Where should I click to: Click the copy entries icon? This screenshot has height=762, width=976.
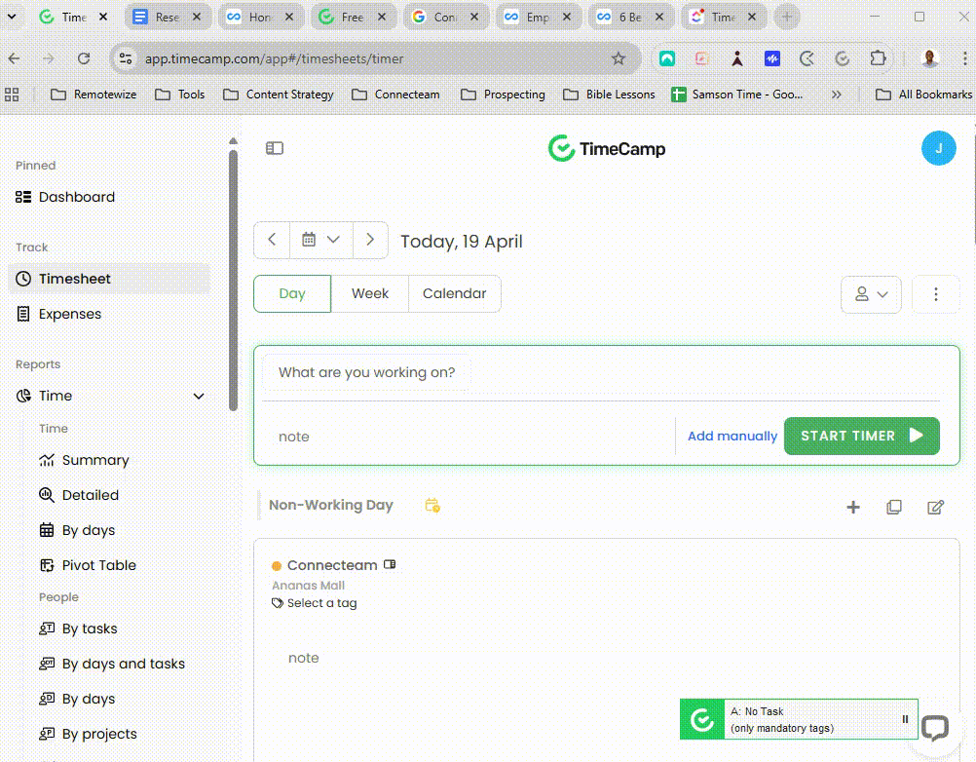894,508
